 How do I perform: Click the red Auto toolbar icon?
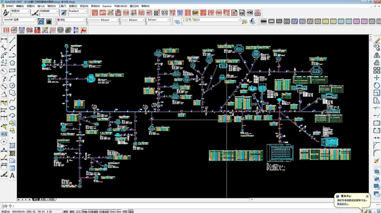tap(141, 12)
